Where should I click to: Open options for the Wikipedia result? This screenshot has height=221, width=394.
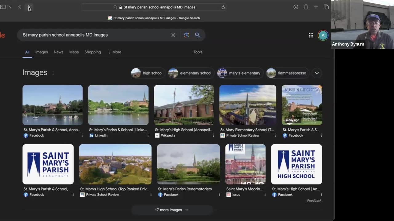213,135
